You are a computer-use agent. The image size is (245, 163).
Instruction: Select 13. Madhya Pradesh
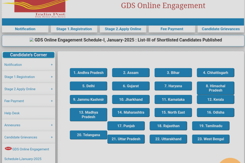click(89, 115)
